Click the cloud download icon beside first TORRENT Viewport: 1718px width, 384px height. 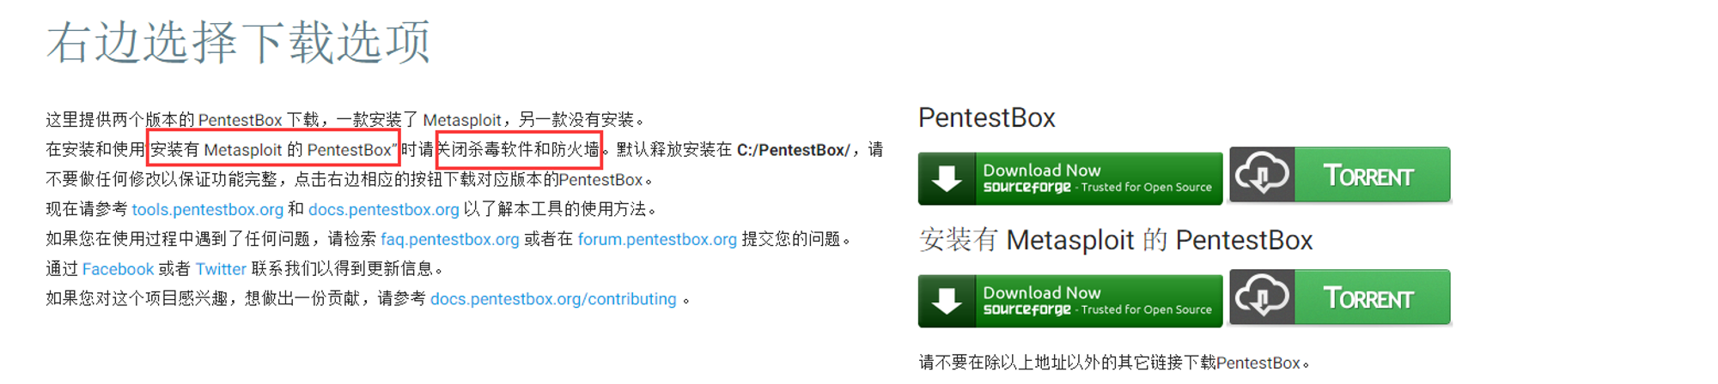[1262, 174]
